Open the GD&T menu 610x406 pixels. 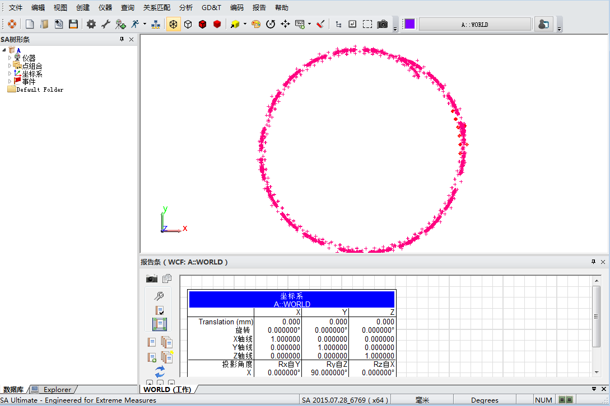coord(211,8)
